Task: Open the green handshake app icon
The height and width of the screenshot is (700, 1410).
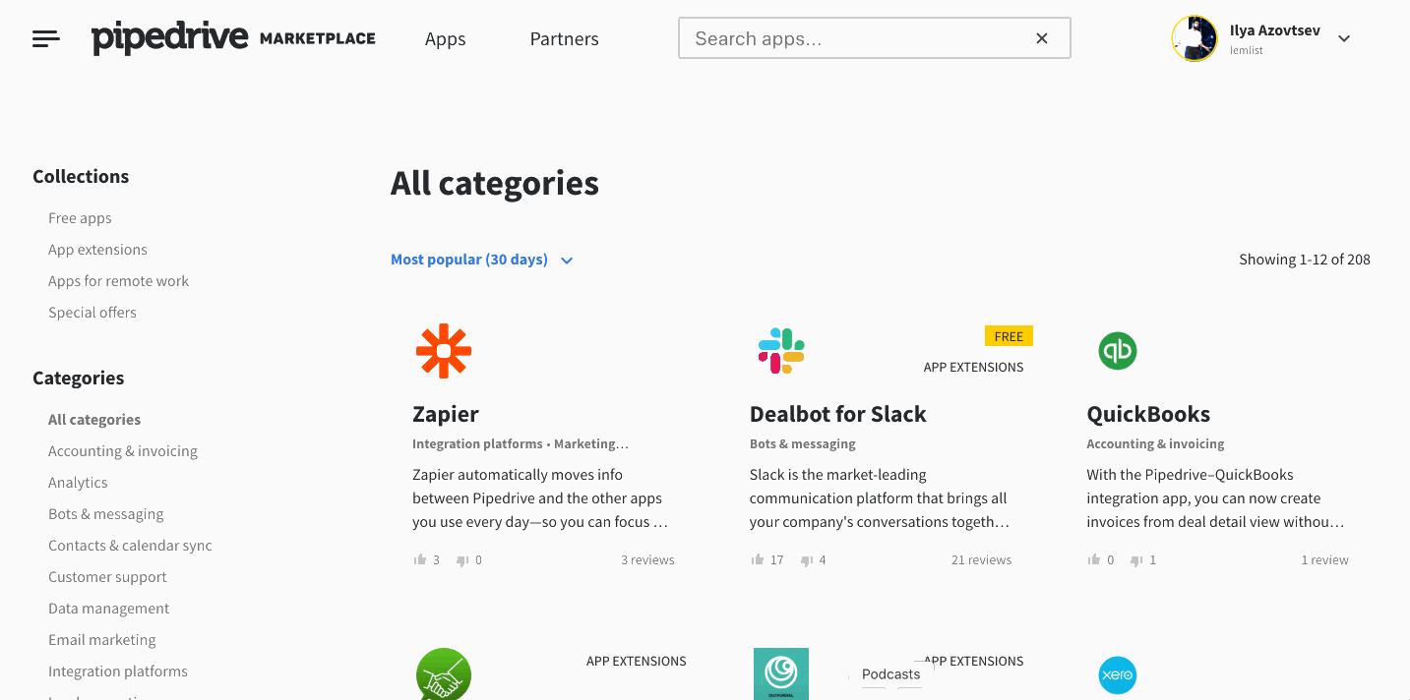Action: (x=443, y=675)
